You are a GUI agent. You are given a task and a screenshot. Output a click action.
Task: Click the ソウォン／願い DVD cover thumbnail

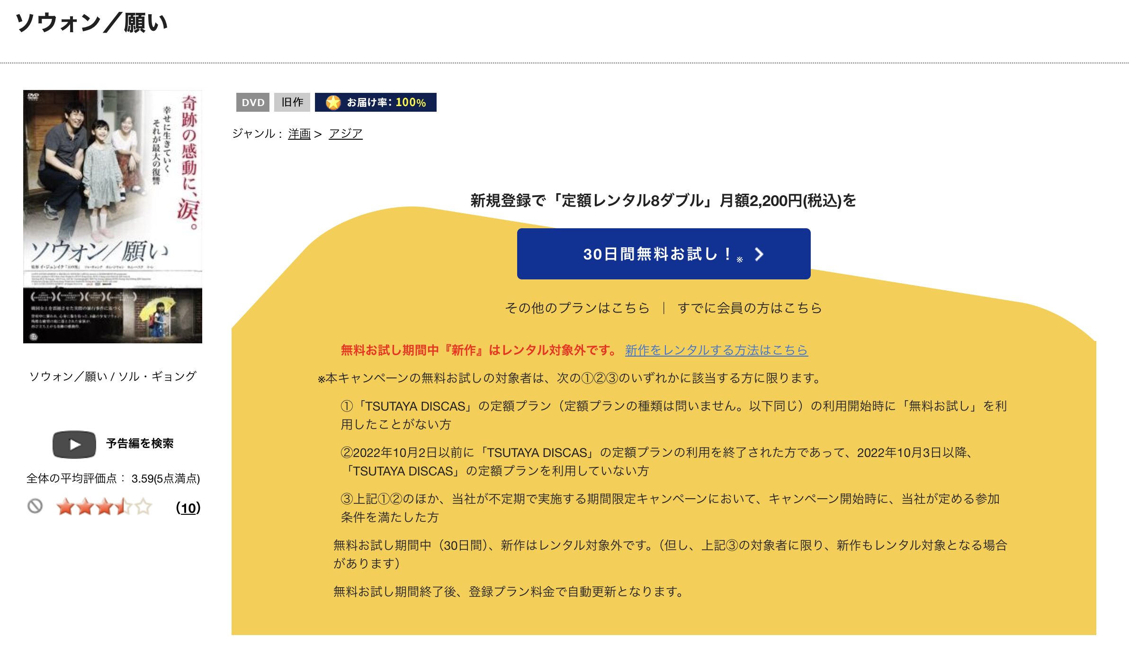pos(113,216)
